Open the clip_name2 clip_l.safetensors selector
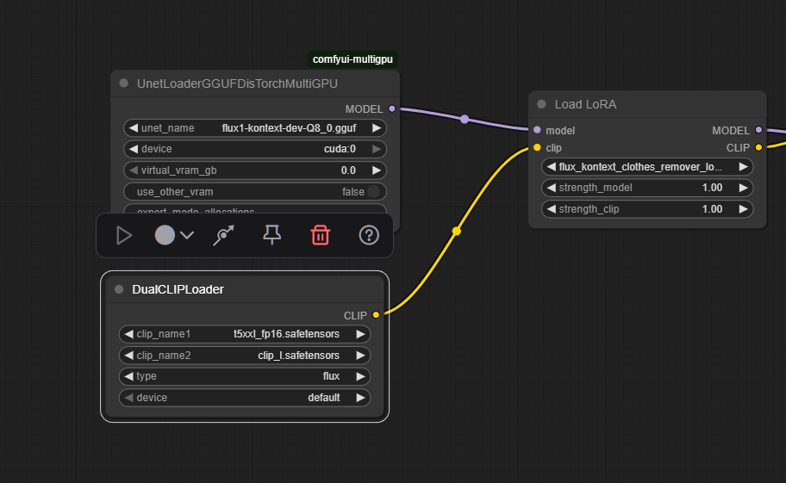The height and width of the screenshot is (483, 786). tap(245, 356)
